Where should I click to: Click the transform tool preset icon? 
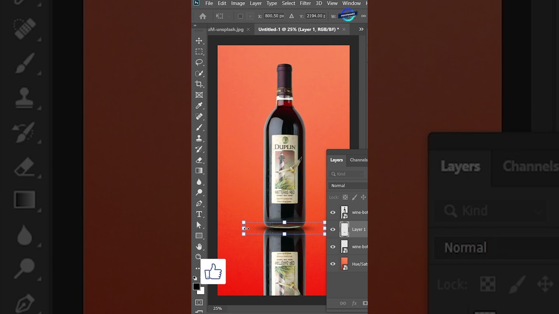(x=219, y=16)
